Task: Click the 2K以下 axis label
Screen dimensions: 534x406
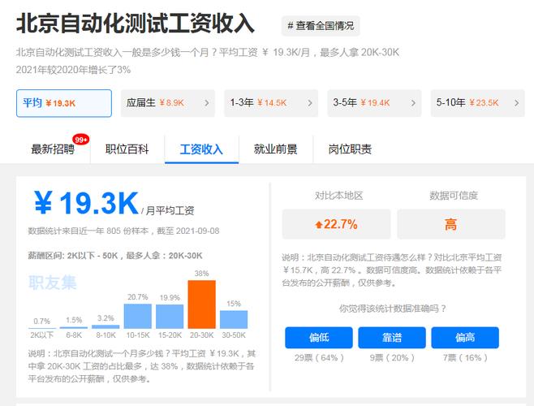Action: pos(42,335)
